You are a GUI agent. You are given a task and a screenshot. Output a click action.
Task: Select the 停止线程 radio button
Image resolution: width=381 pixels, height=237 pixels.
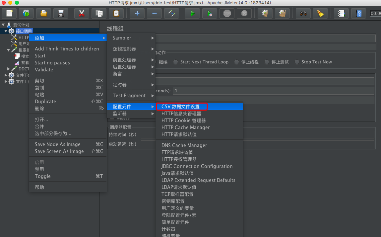(237, 62)
